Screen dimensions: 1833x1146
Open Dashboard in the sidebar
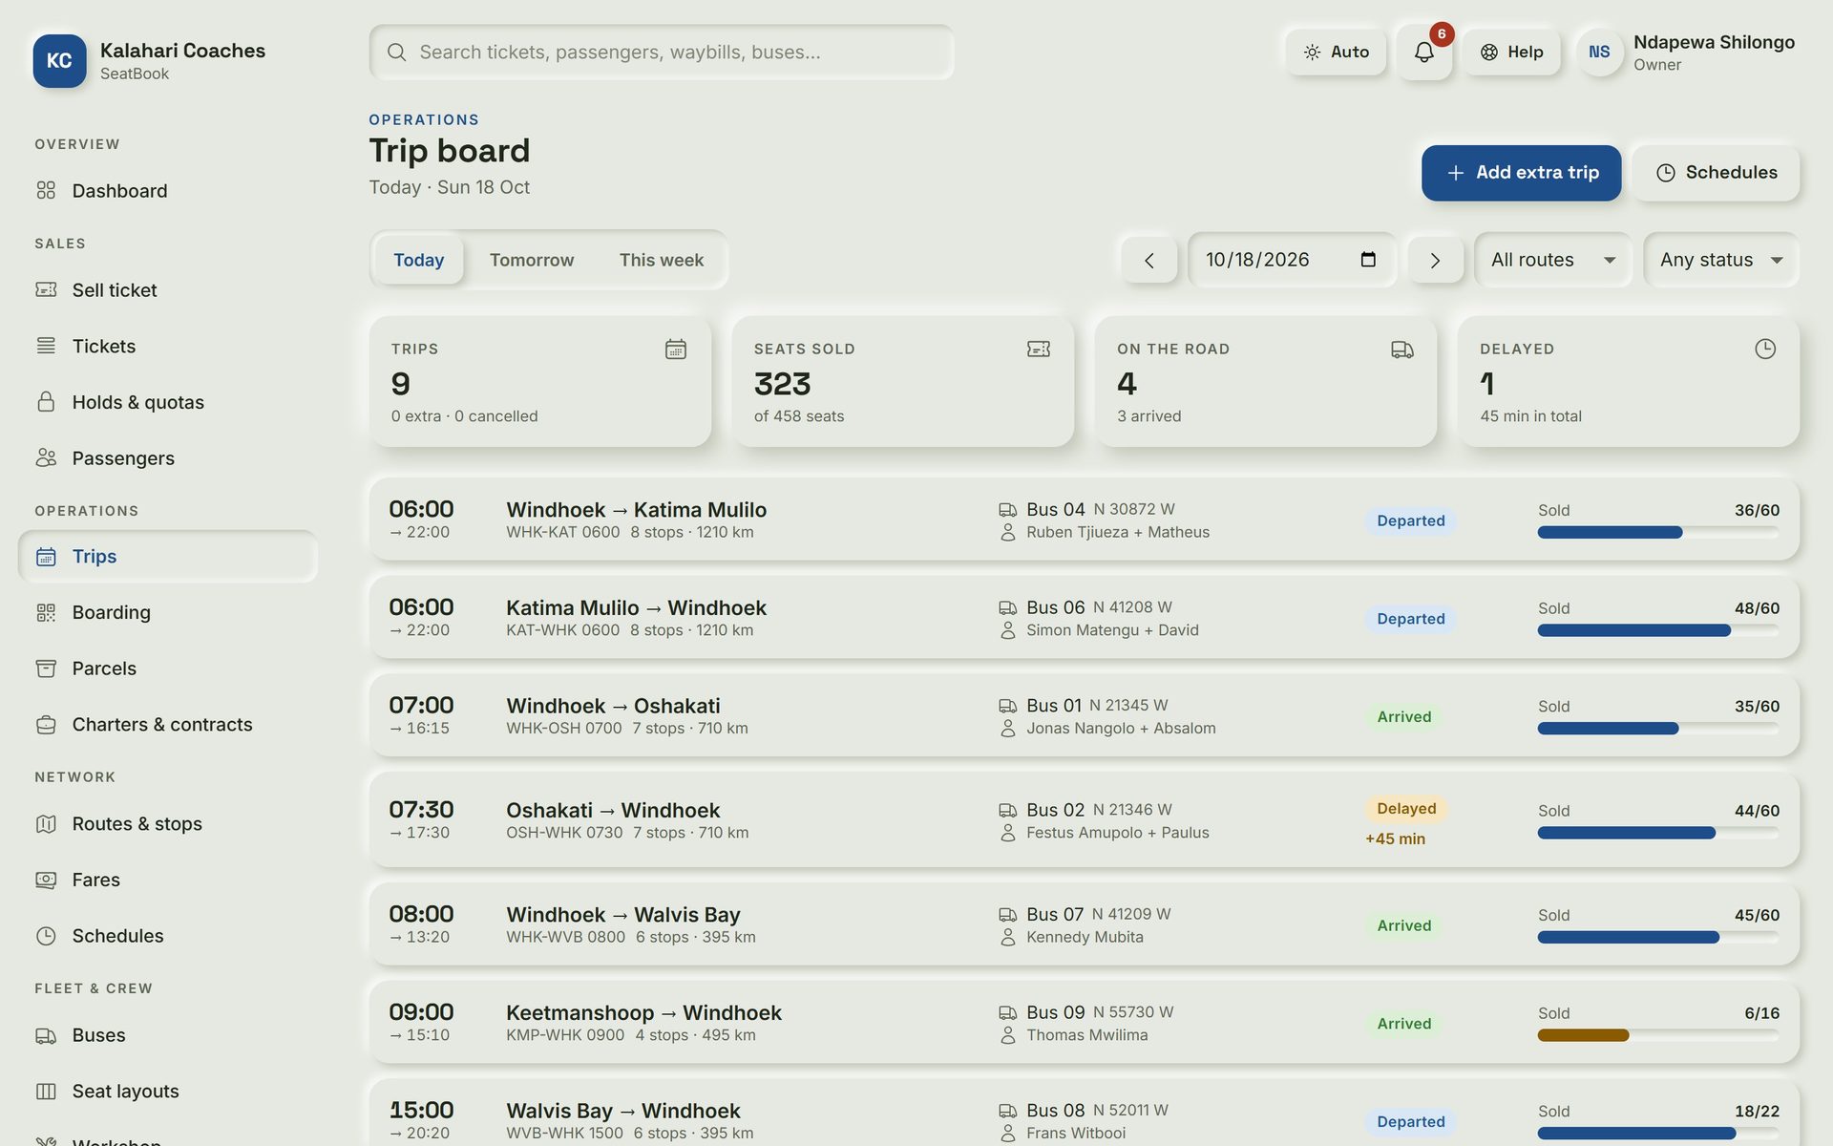click(x=168, y=191)
